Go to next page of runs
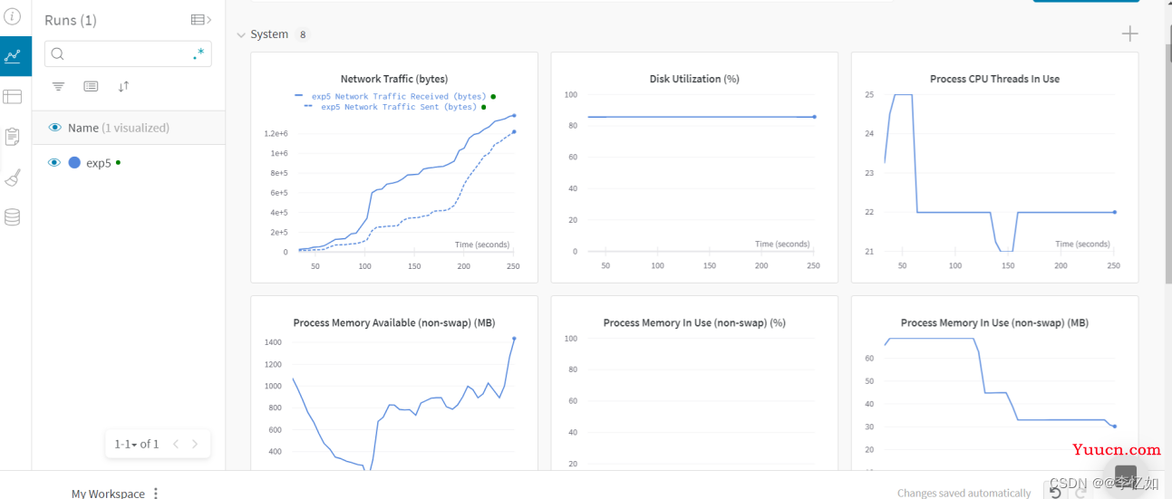The height and width of the screenshot is (499, 1172). pyautogui.click(x=195, y=444)
